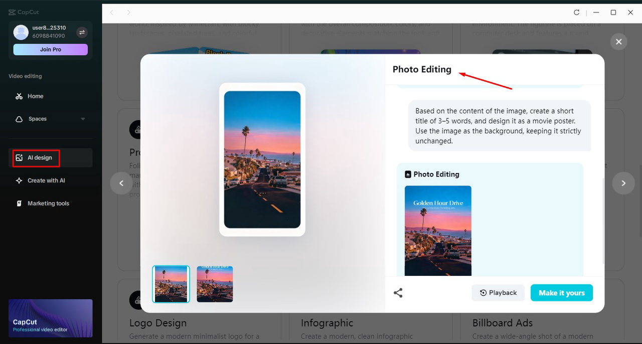Click the Playback icon in the dialog
The width and height of the screenshot is (642, 344).
(482, 292)
